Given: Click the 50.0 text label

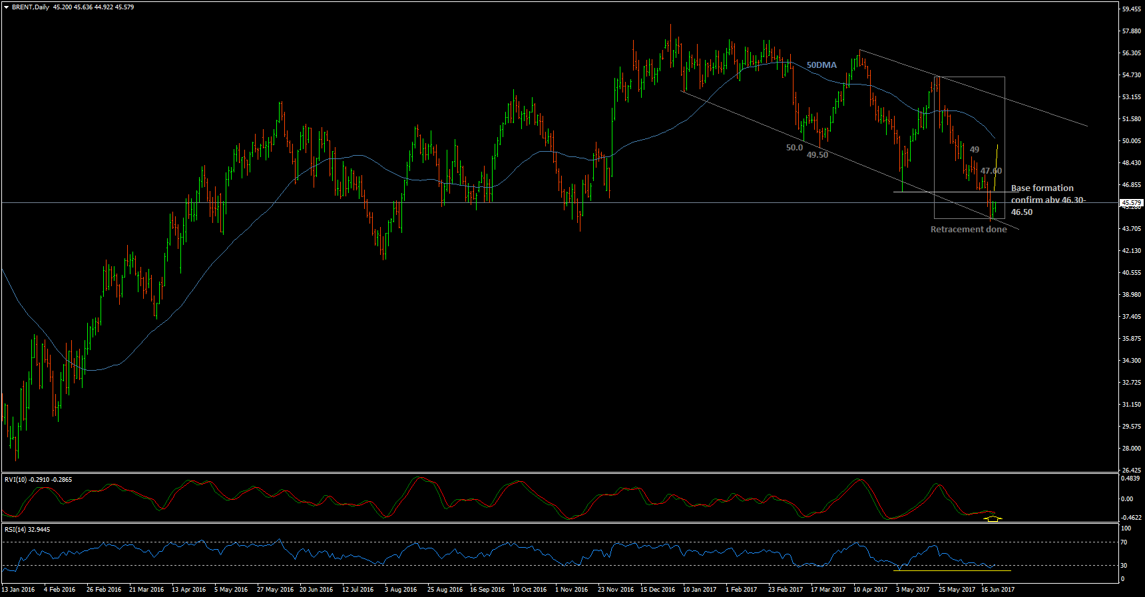Looking at the screenshot, I should [x=794, y=148].
